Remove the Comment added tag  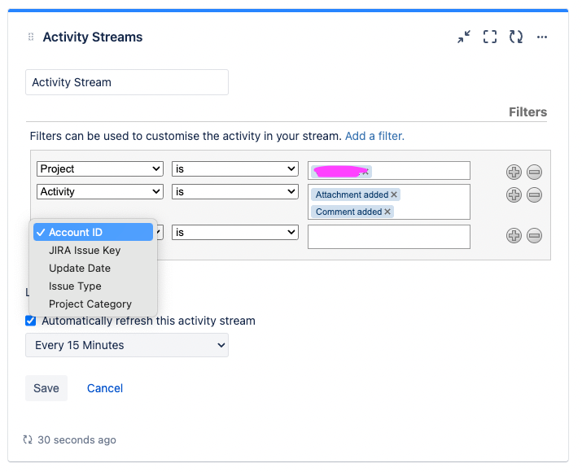click(387, 212)
